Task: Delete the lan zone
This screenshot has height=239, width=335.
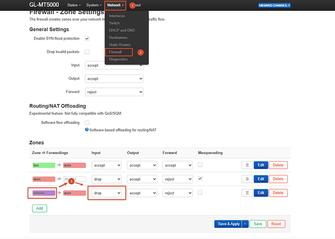Action: 278,165
